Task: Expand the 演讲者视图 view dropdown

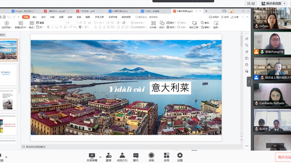Action: coord(274,4)
